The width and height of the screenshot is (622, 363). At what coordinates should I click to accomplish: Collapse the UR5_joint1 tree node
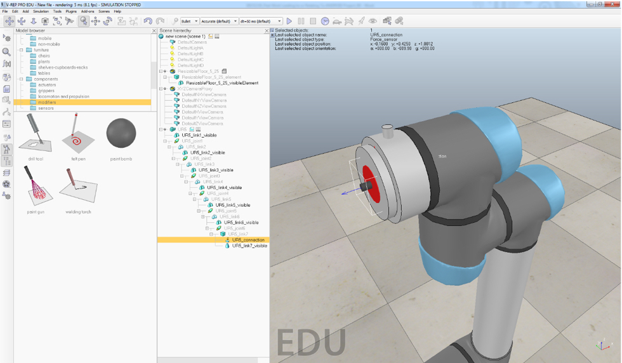pyautogui.click(x=165, y=141)
